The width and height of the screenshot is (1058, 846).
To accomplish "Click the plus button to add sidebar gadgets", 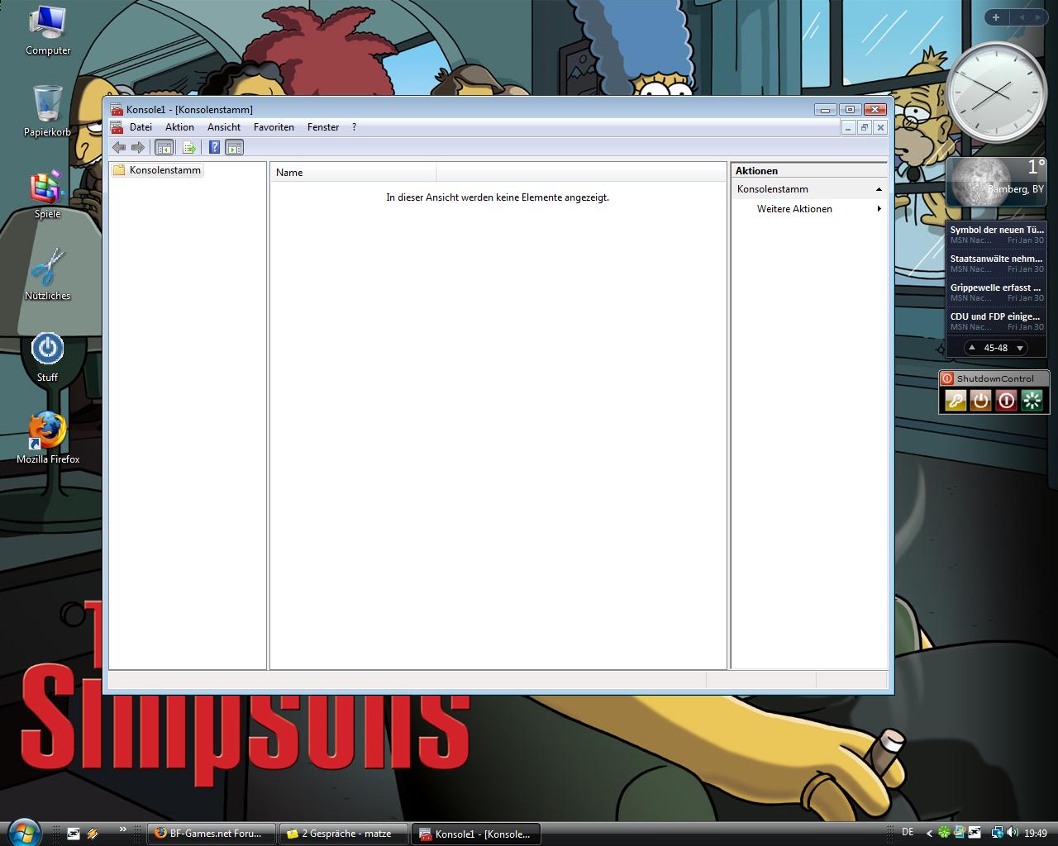I will tap(995, 17).
